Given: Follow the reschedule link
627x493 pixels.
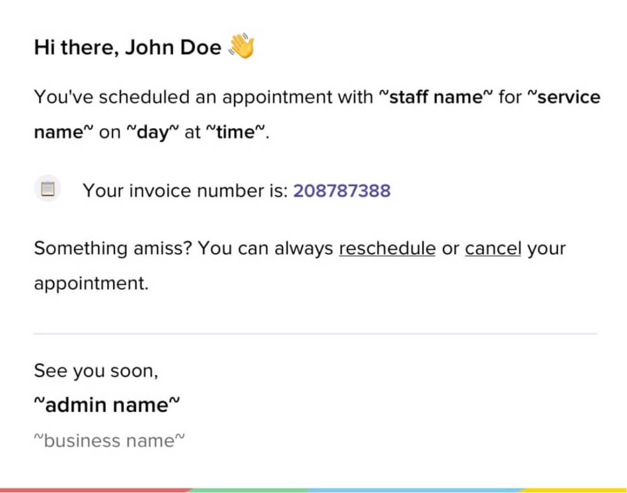Looking at the screenshot, I should point(387,248).
